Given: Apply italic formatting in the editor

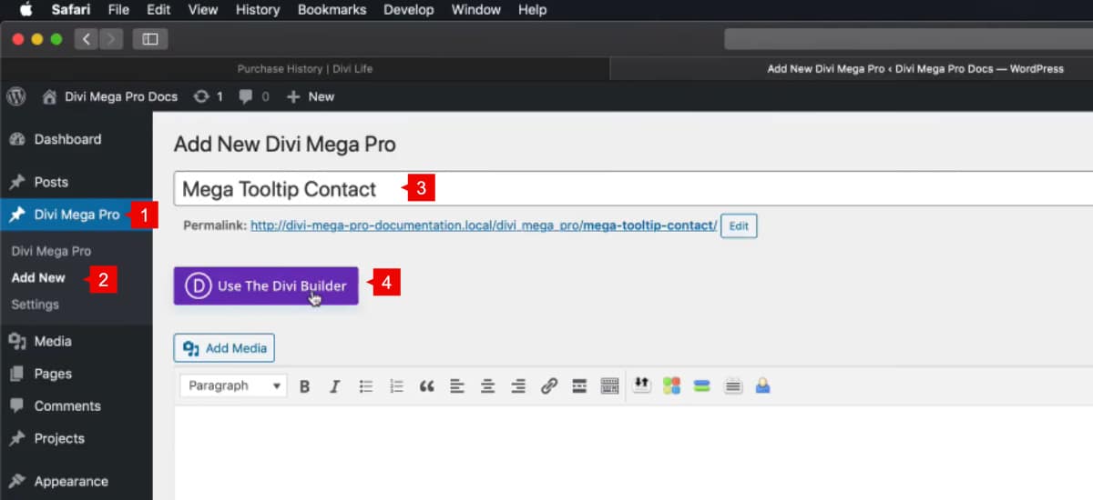Looking at the screenshot, I should pos(334,386).
